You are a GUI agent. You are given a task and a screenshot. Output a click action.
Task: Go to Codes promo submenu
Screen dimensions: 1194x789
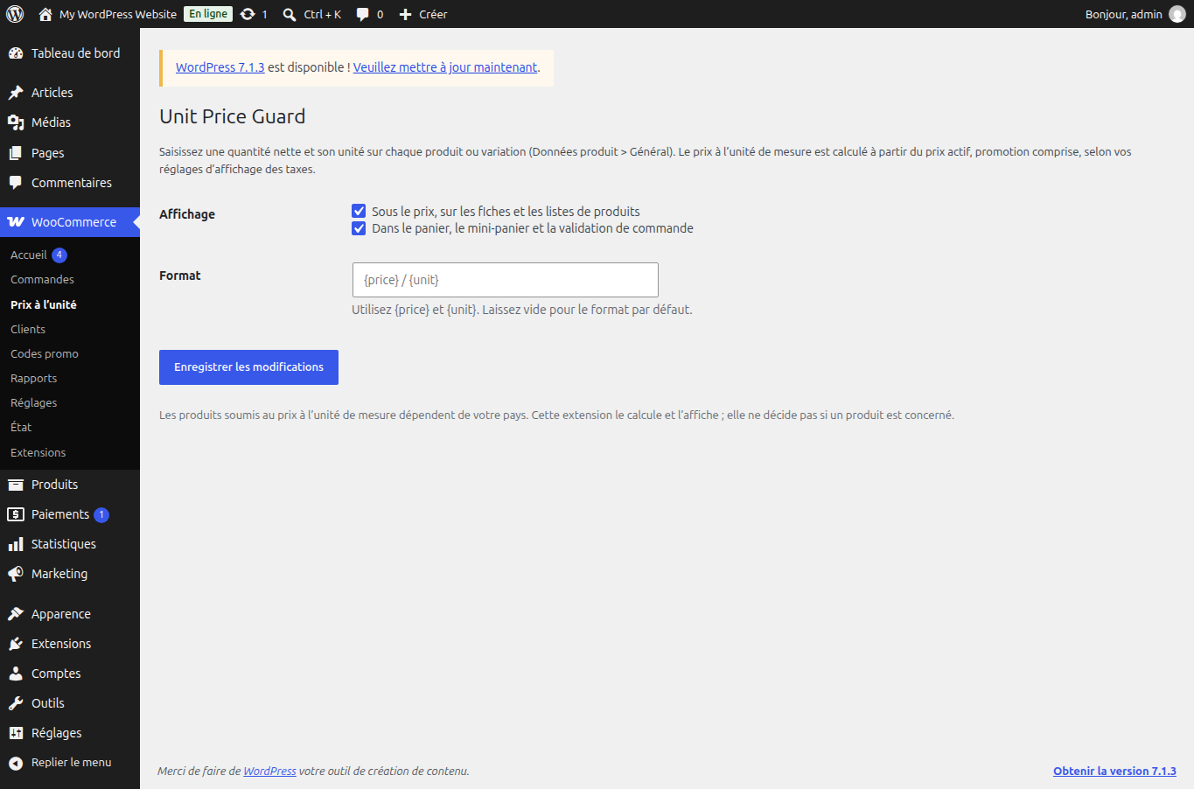[x=45, y=353]
